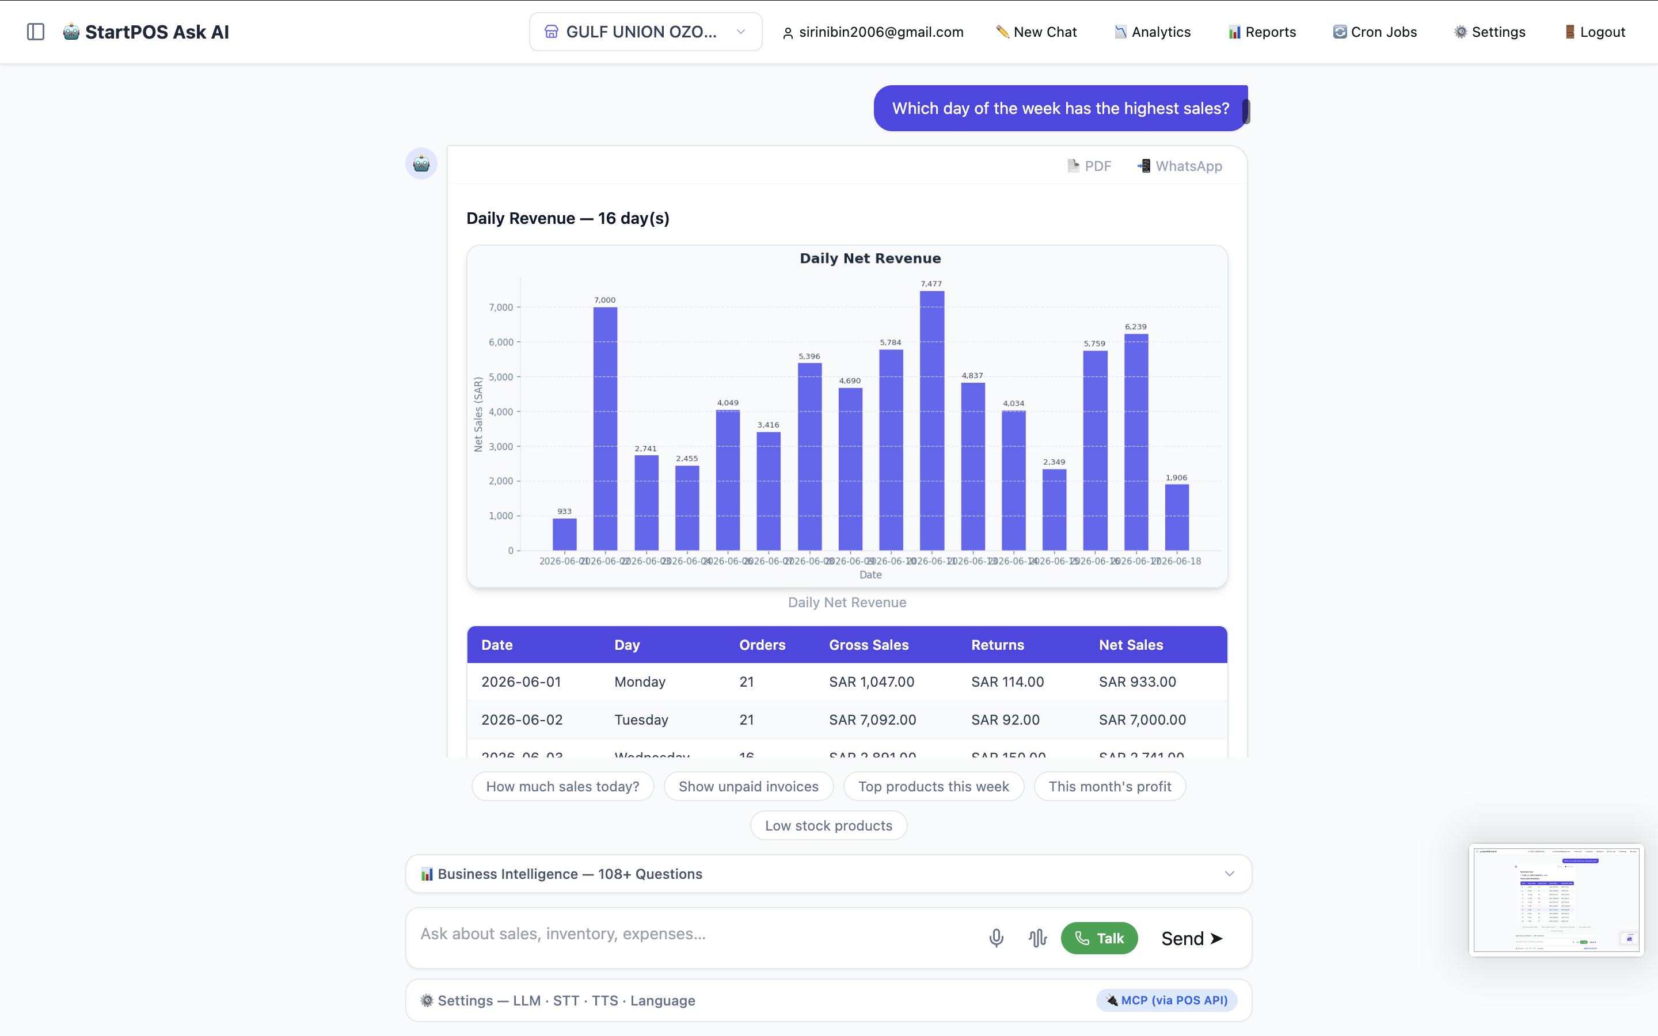Click the 7,477 bar in the chart

point(932,421)
